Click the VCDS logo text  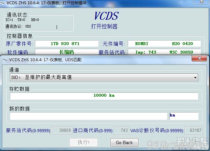107,16
